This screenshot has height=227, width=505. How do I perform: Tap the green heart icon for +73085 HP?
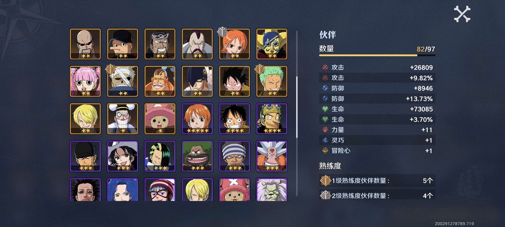pyautogui.click(x=325, y=109)
